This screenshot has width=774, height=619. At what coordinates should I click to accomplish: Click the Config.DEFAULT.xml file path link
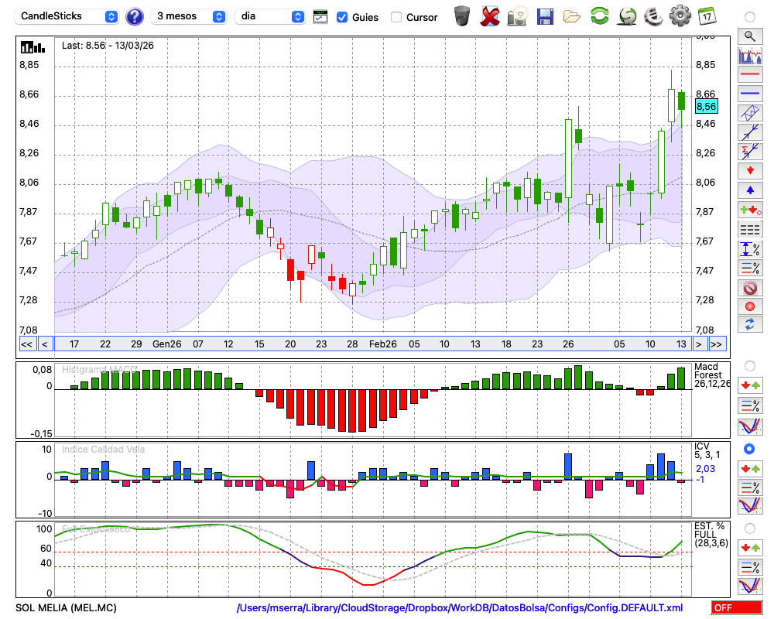(460, 608)
